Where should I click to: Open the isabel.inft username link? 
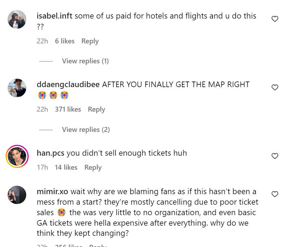point(55,16)
